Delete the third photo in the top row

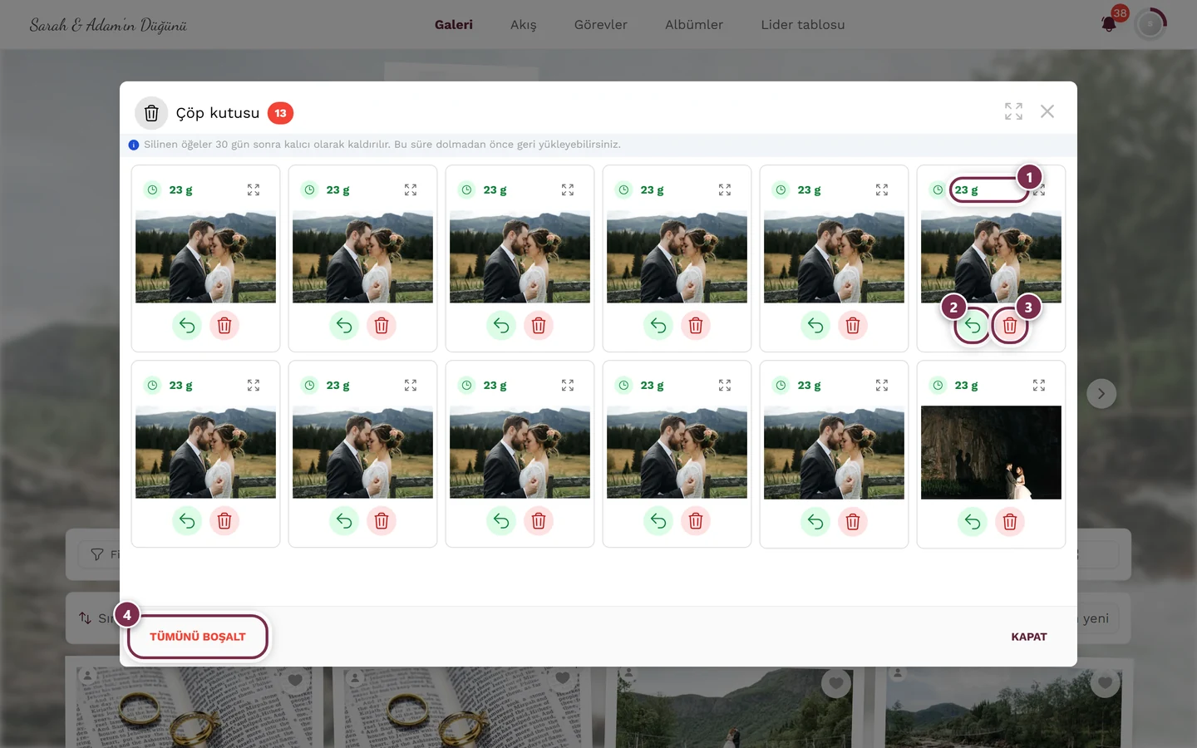click(539, 326)
